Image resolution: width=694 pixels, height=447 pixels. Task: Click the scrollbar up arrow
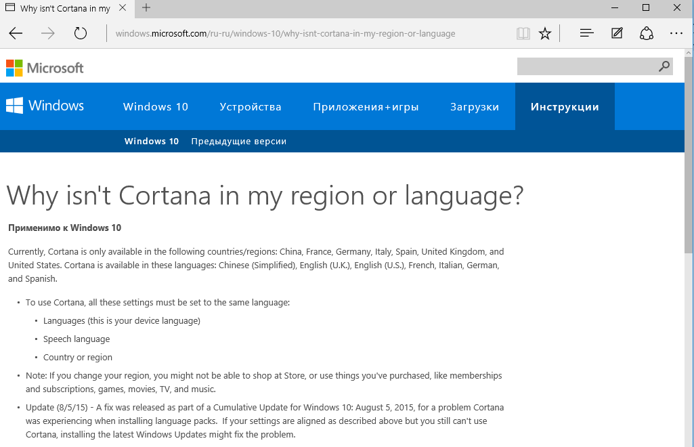click(689, 53)
